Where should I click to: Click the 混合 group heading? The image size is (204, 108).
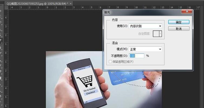pos(115,43)
